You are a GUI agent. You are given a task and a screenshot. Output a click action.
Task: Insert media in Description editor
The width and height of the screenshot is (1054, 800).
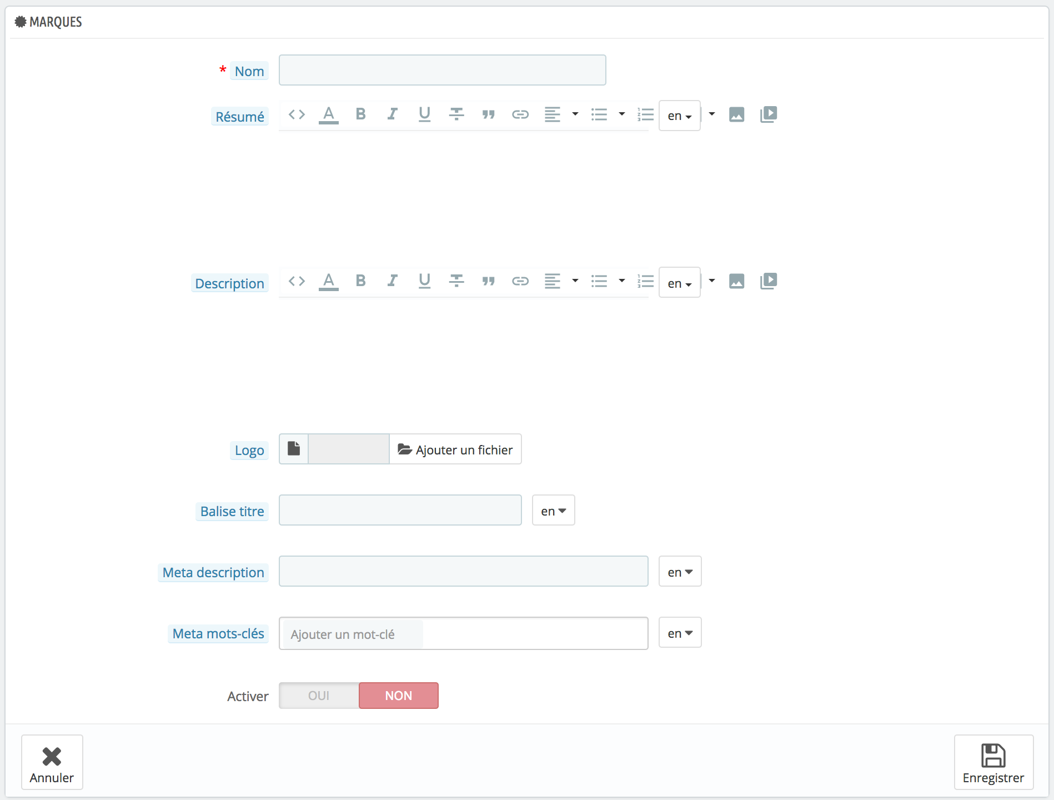point(769,281)
